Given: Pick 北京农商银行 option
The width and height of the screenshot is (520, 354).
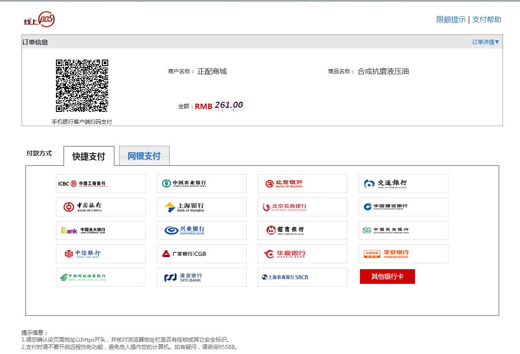Looking at the screenshot, I should 303,207.
